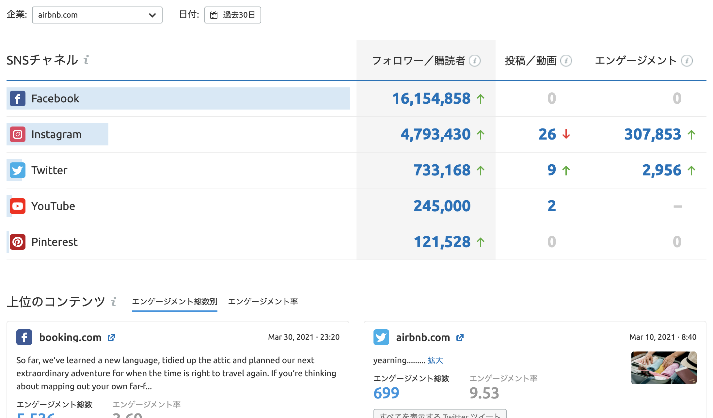Click すべてを表示する Twitter ツイート button
This screenshot has height=418, width=713.
coord(440,414)
